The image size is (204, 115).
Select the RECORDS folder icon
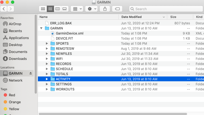(x=53, y=64)
